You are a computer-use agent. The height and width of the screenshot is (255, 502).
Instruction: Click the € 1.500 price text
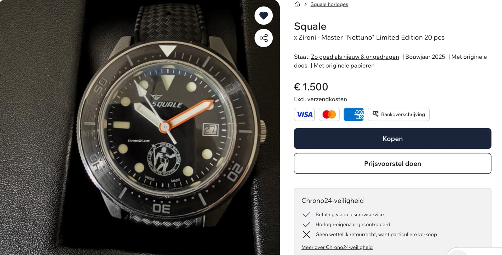coord(311,87)
